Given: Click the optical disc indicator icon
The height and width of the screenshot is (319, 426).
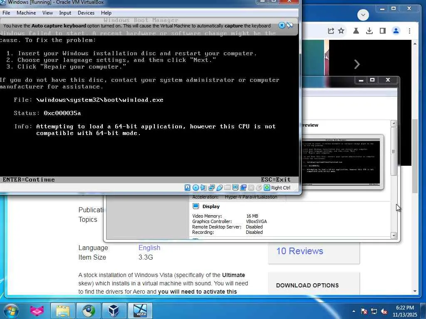Looking at the screenshot, I should click(196, 187).
